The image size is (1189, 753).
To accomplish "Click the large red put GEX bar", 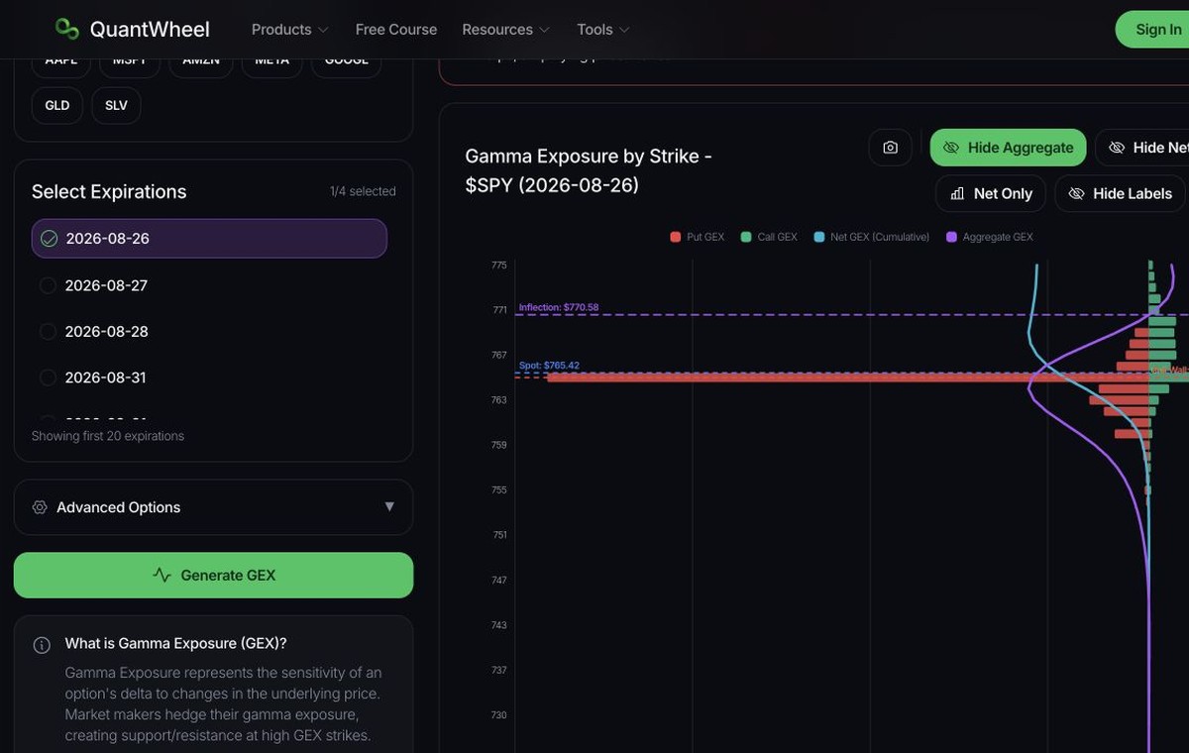I will (x=847, y=377).
